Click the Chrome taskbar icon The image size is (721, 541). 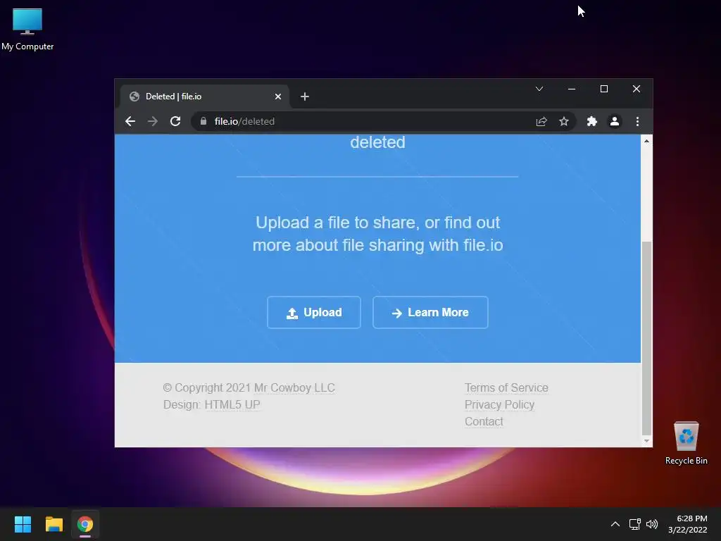pos(85,524)
